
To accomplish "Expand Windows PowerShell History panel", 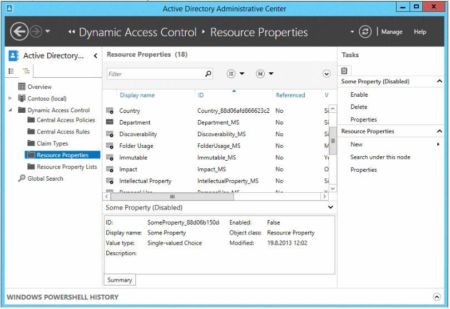I will coord(437,297).
